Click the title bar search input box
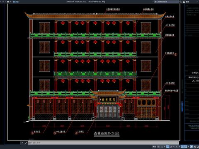The height and width of the screenshot is (149, 199). point(166,2)
